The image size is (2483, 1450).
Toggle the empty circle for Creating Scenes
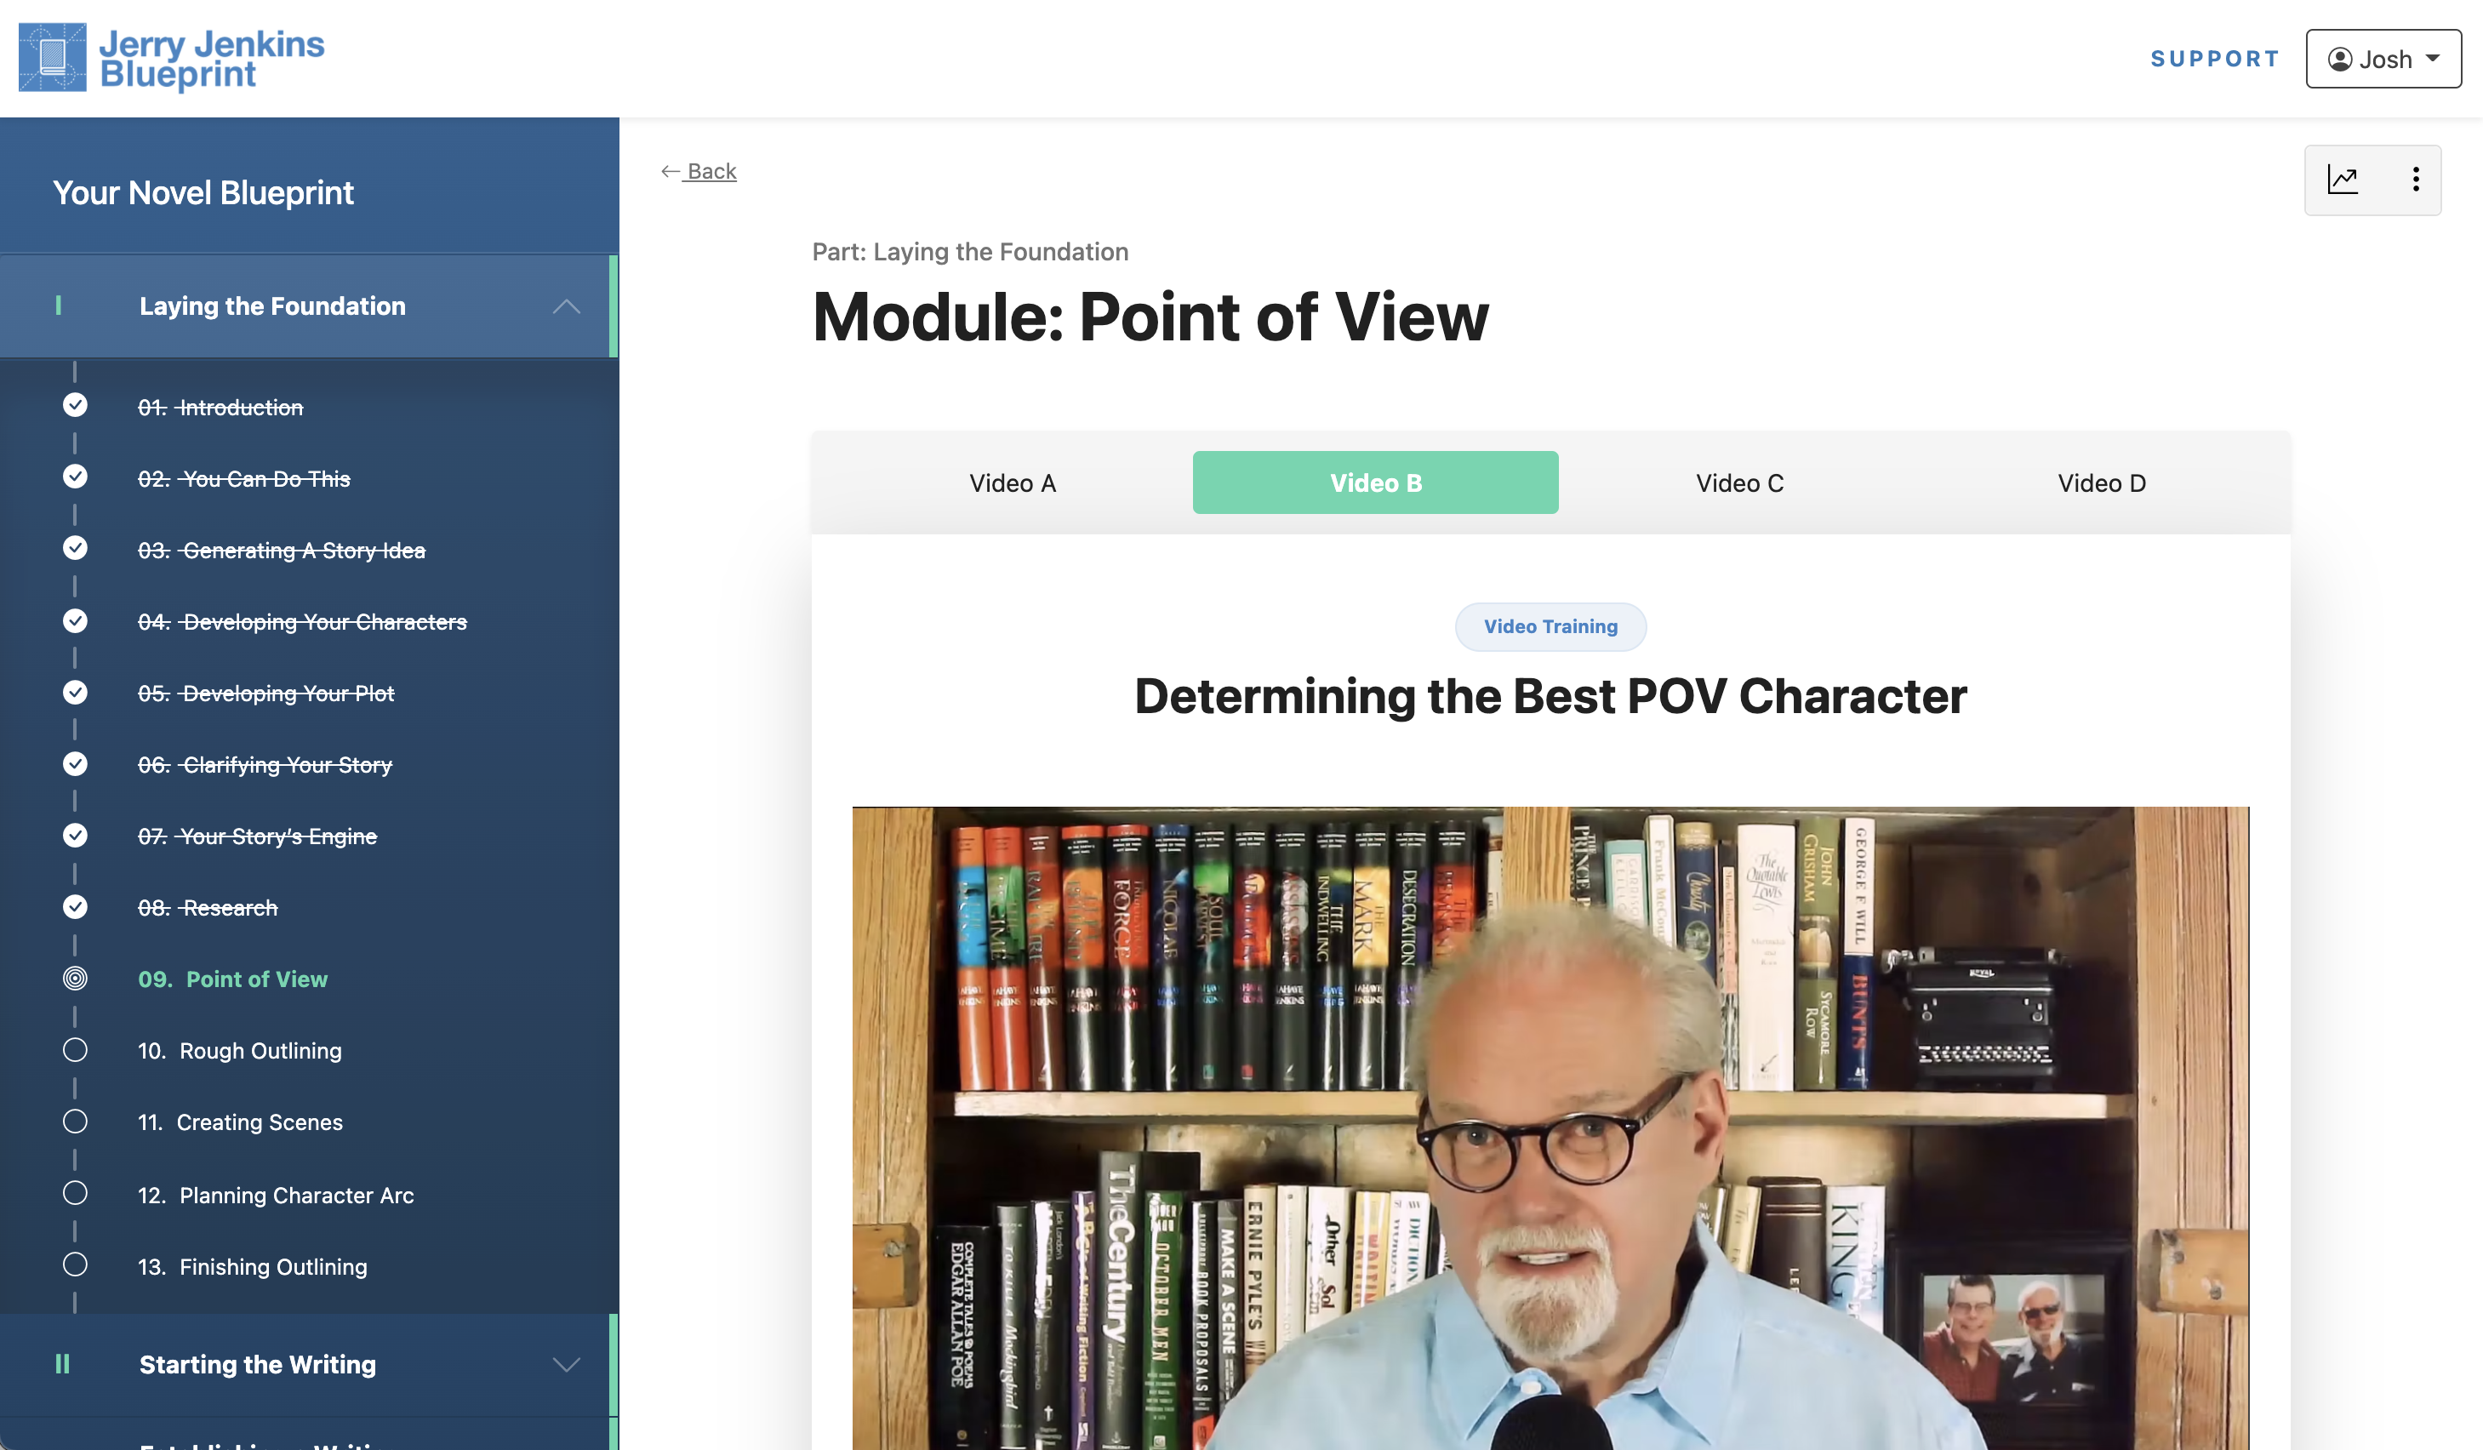point(75,1121)
